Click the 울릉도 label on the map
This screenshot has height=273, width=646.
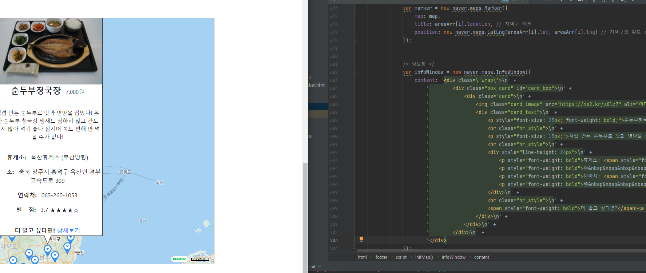(125, 172)
